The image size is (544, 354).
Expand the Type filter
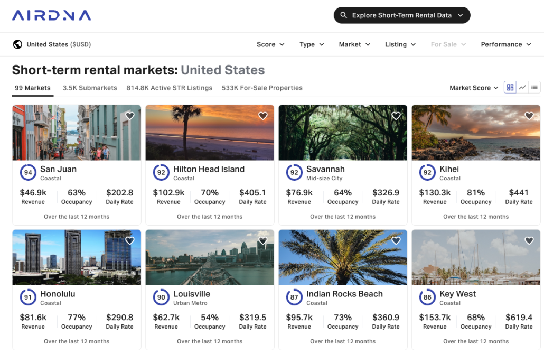pyautogui.click(x=312, y=44)
